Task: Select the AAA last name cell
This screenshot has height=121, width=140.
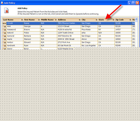Action: pos(15,26)
